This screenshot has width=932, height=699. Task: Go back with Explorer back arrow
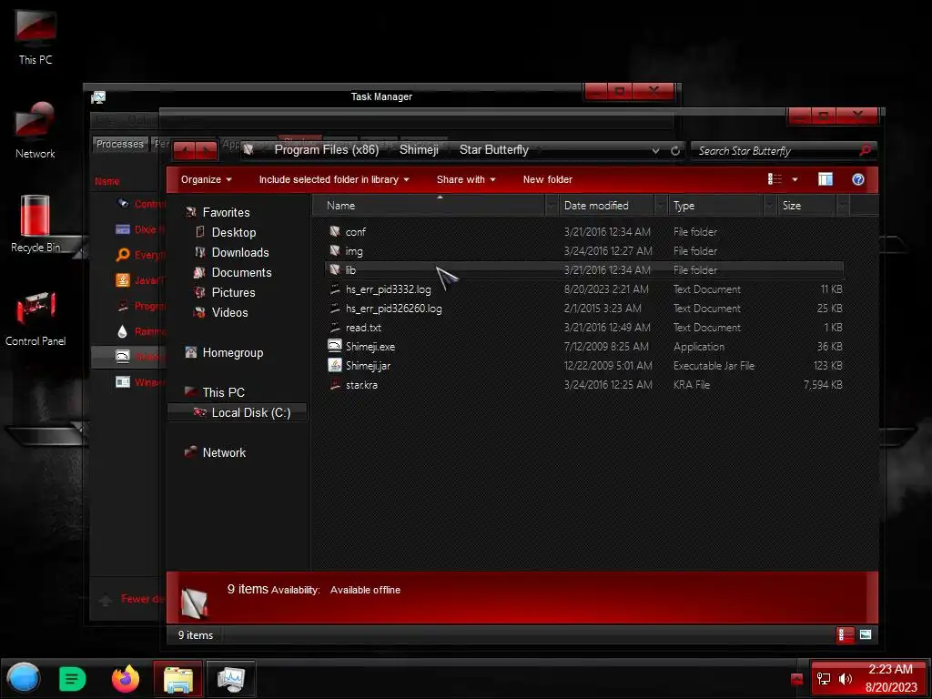pos(184,150)
